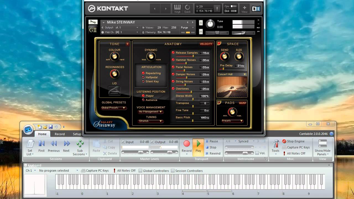Screen dimensions: 354x199
Task: Toggle Overtones on/off
Action: pyautogui.click(x=173, y=89)
